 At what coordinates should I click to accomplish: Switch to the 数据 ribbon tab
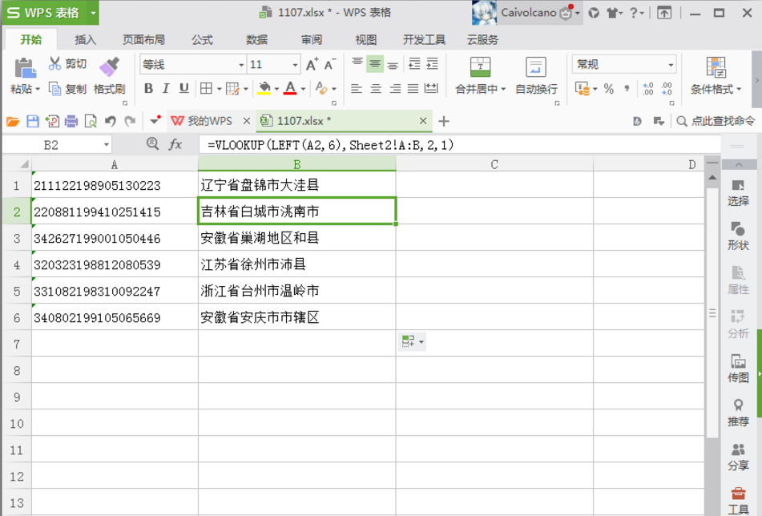click(256, 40)
